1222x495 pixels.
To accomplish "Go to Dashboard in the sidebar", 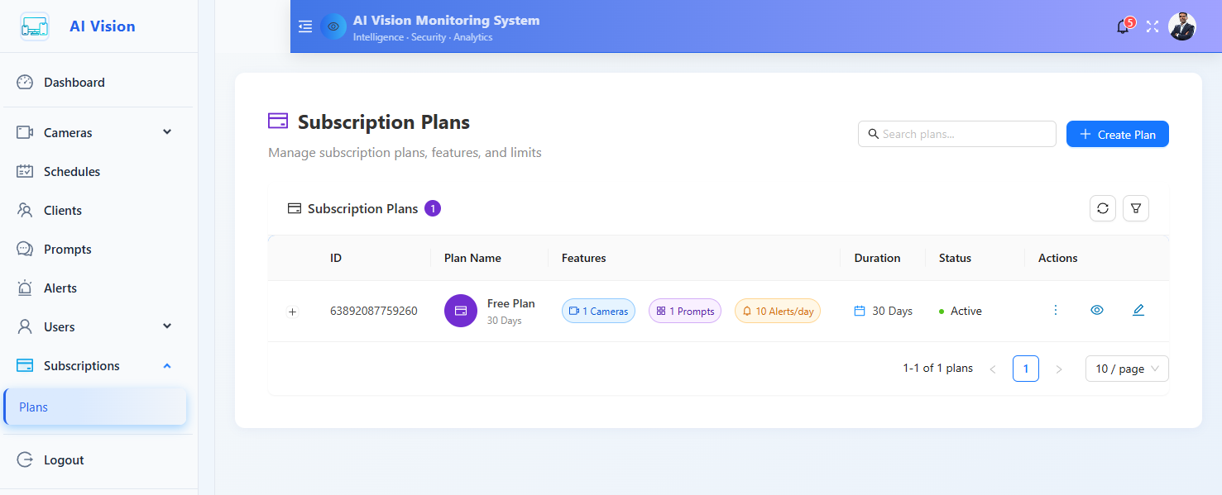I will [x=74, y=83].
